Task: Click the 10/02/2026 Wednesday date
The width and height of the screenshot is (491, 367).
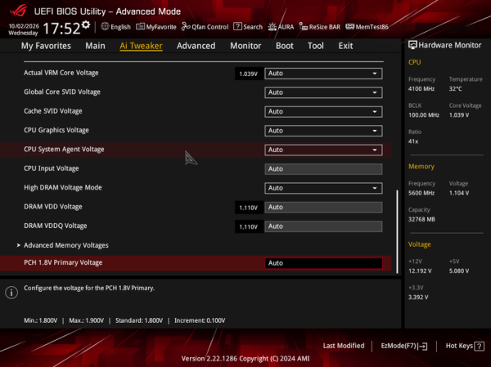Action: click(x=24, y=29)
